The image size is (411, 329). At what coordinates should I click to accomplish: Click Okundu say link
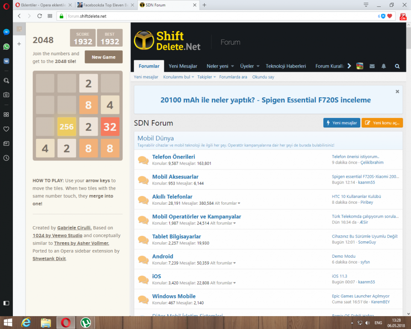(x=263, y=77)
